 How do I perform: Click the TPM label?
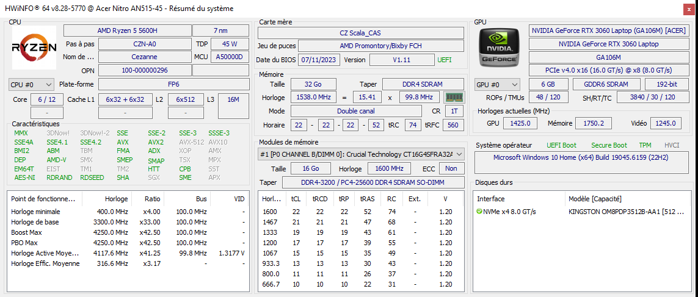(645, 145)
